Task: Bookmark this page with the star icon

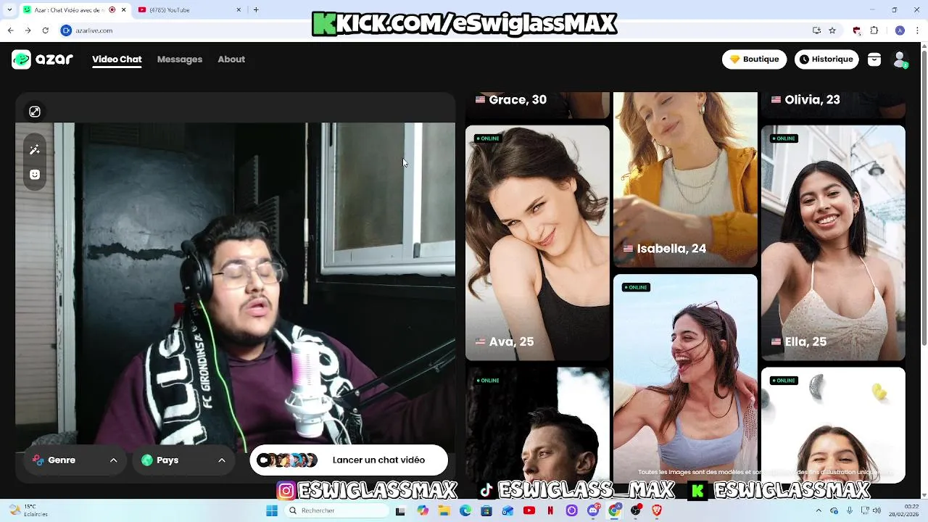Action: (832, 30)
